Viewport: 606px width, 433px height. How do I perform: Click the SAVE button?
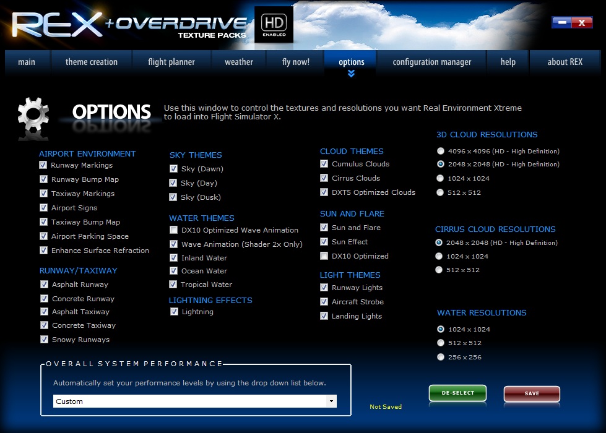tap(532, 393)
